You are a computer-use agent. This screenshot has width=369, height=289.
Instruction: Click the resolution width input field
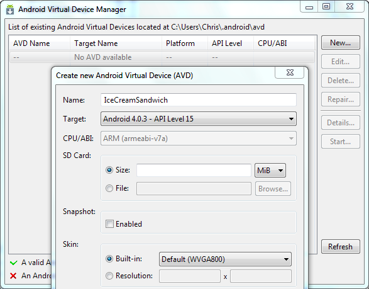[x=190, y=276]
